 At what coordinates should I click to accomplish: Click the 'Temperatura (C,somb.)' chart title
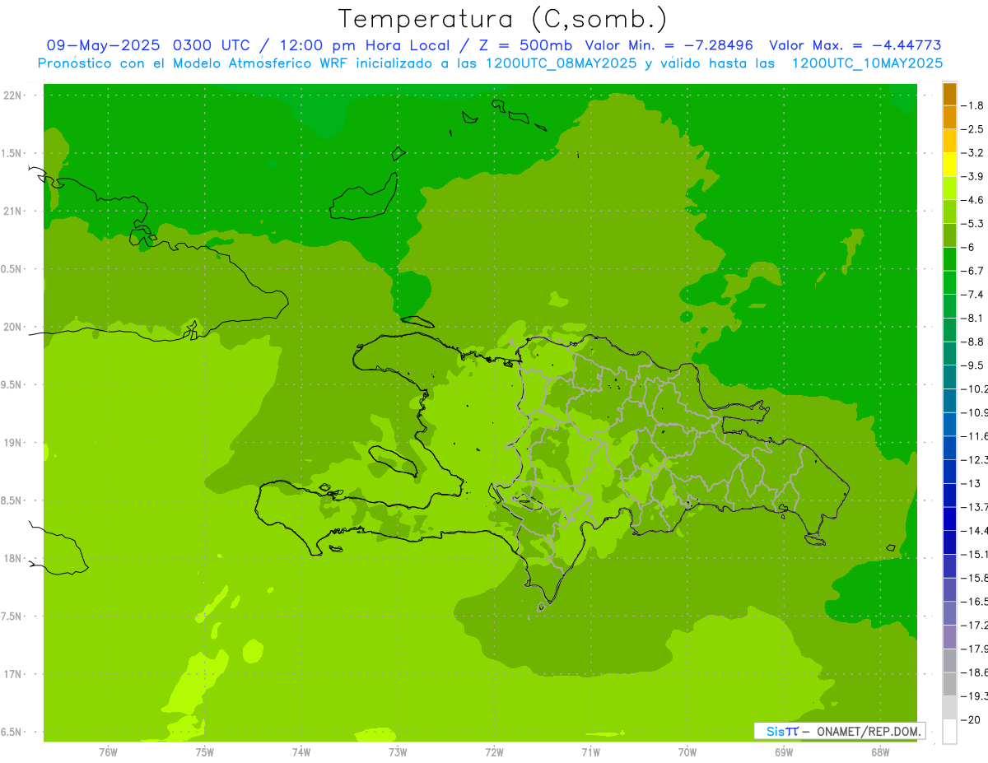pyautogui.click(x=503, y=19)
